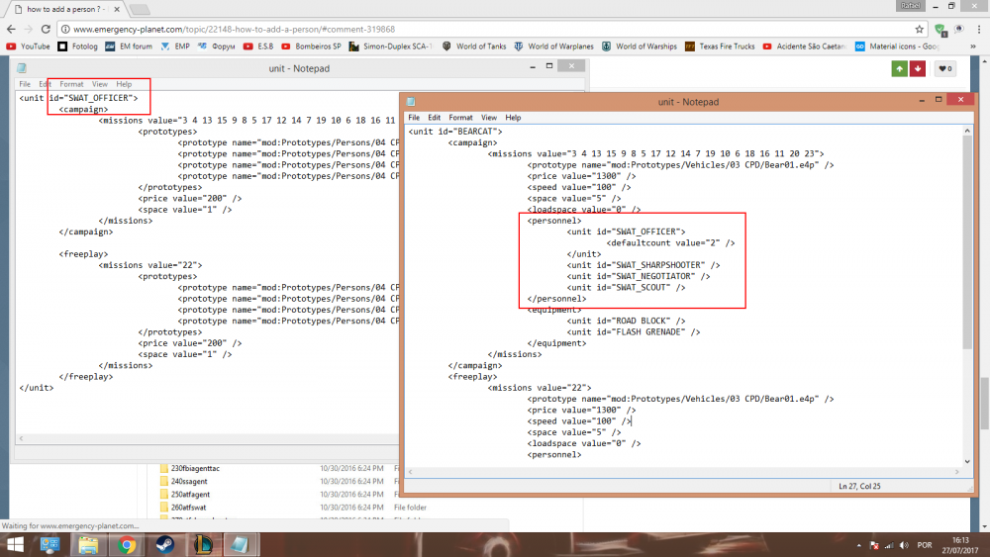This screenshot has height=557, width=990.
Task: Click the red downvote arrow button
Action: [918, 68]
